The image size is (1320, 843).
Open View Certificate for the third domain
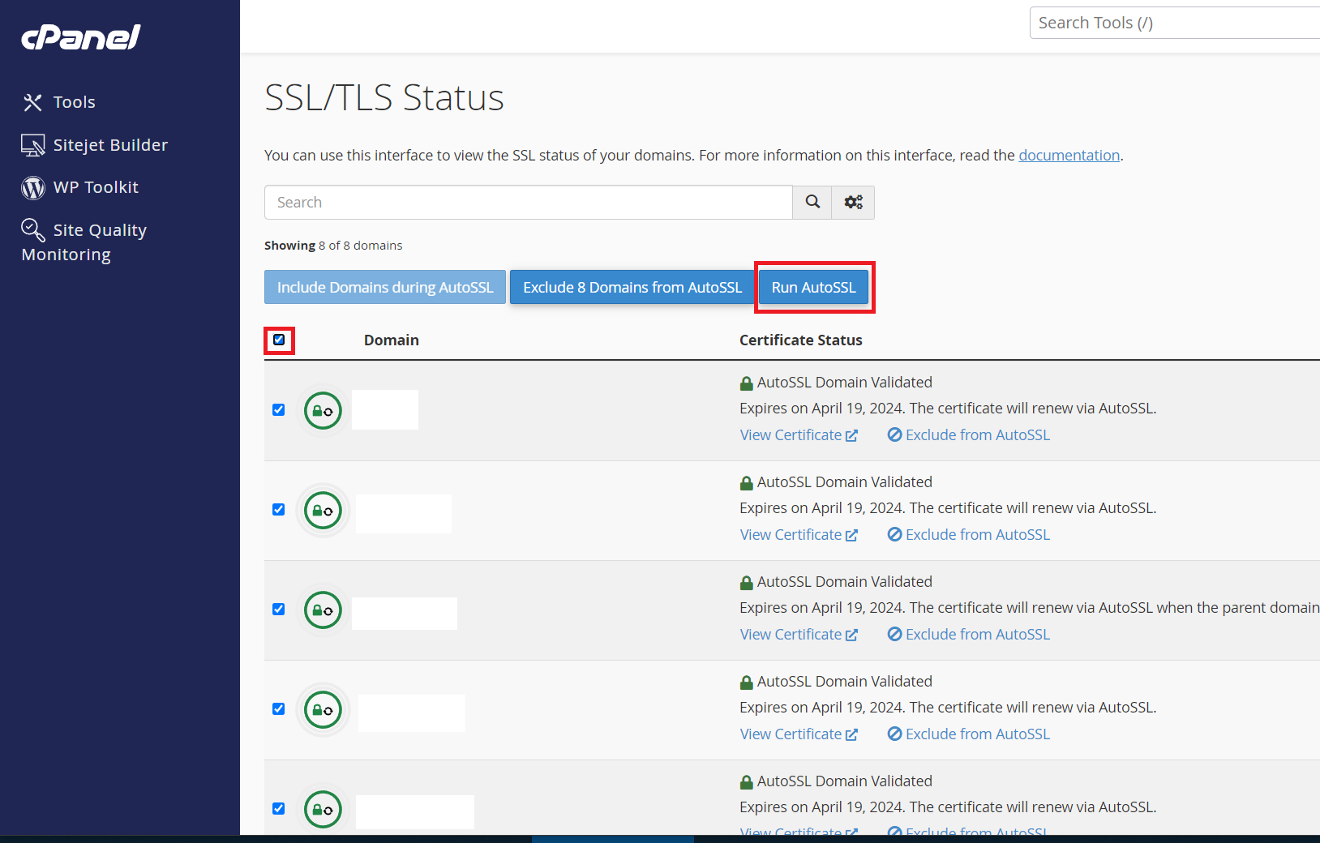(799, 635)
